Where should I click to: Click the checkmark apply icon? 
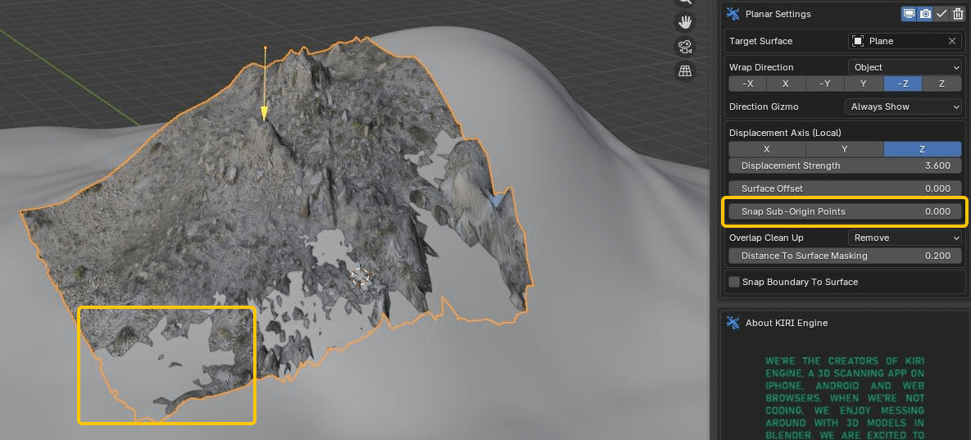point(942,14)
